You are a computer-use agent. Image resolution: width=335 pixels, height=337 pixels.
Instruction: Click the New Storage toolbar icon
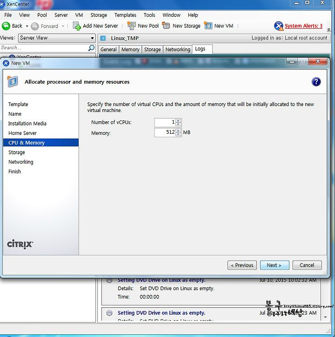[166, 26]
